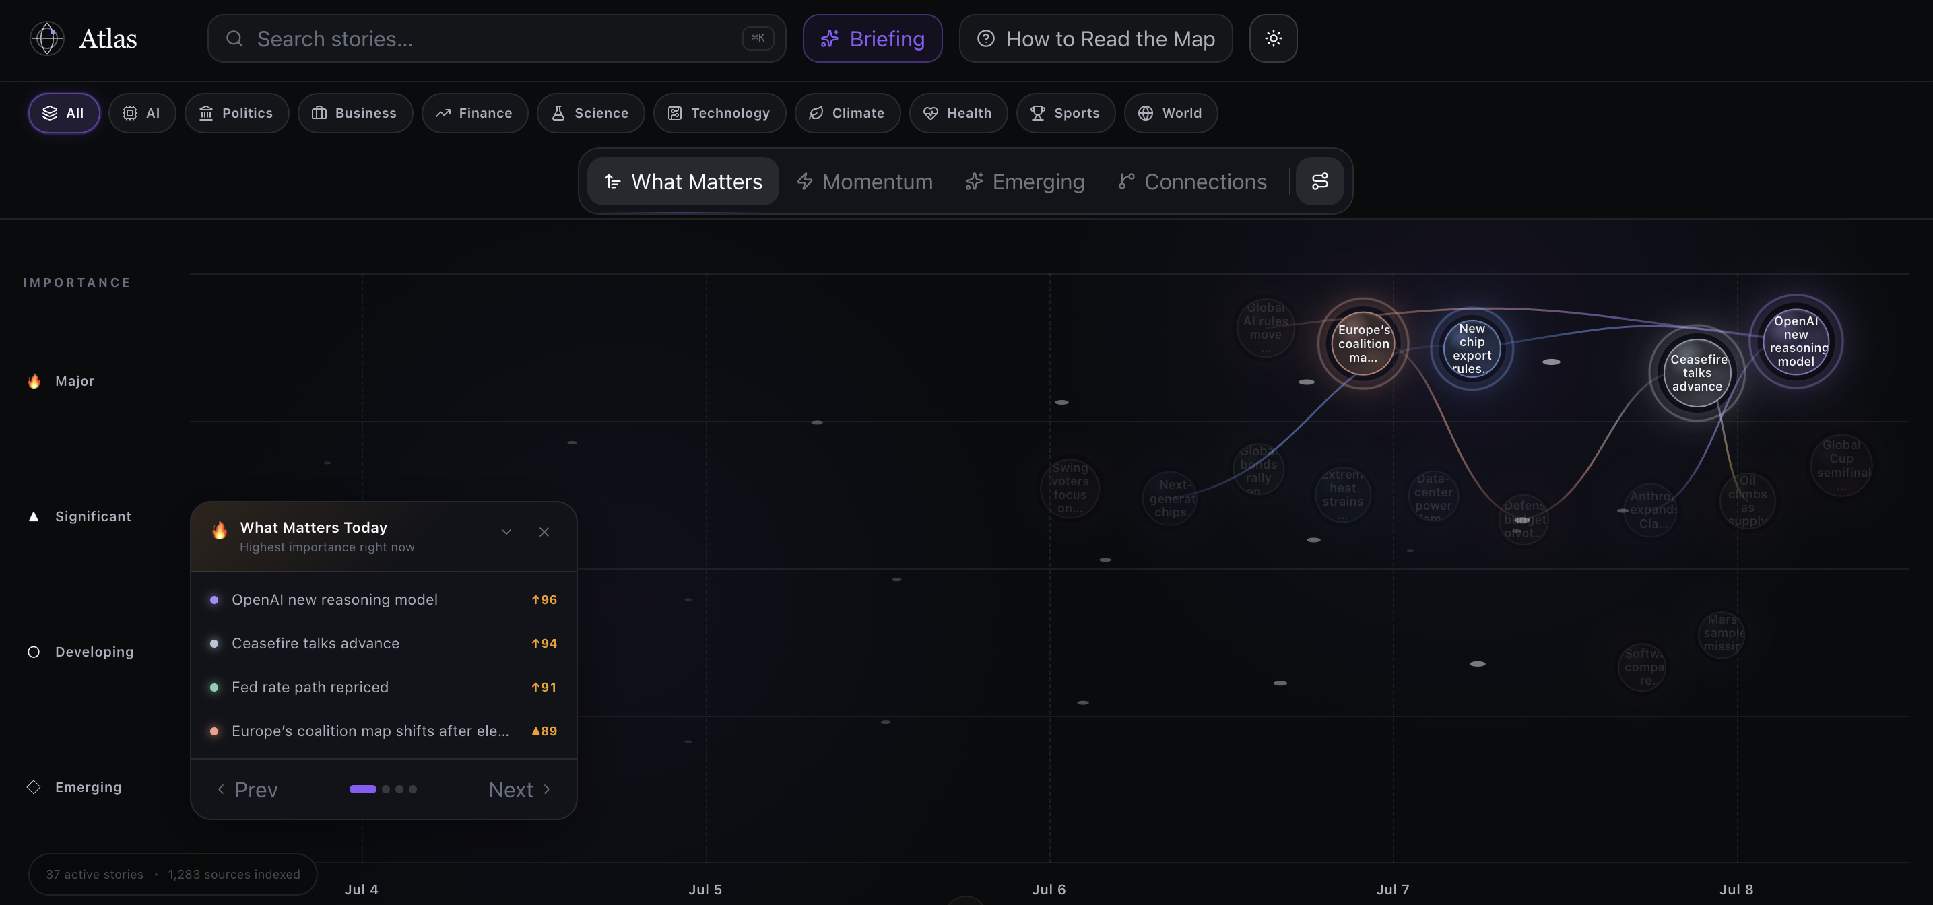Collapse the What Matters Today panel

506,532
